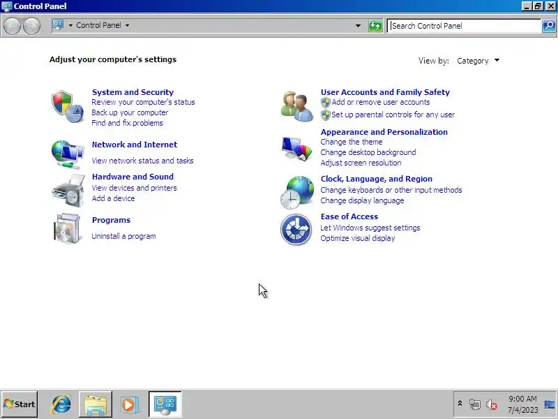
Task: Click Uninstall a program
Action: 123,236
